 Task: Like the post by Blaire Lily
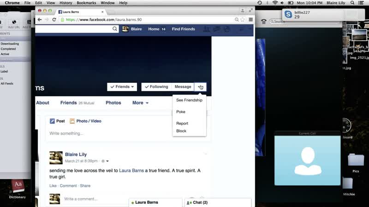(x=53, y=186)
